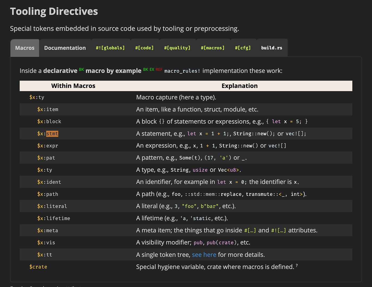Switch to the Documentation tab
The width and height of the screenshot is (372, 287).
pos(65,48)
